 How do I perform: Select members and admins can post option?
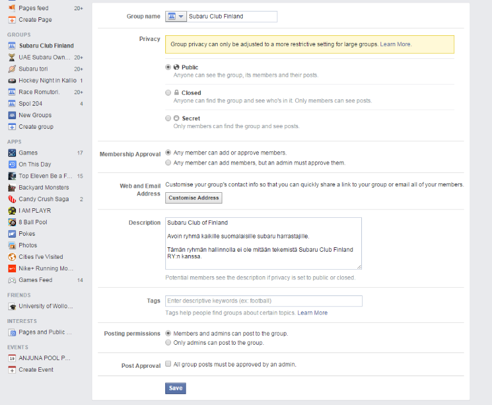pos(168,333)
